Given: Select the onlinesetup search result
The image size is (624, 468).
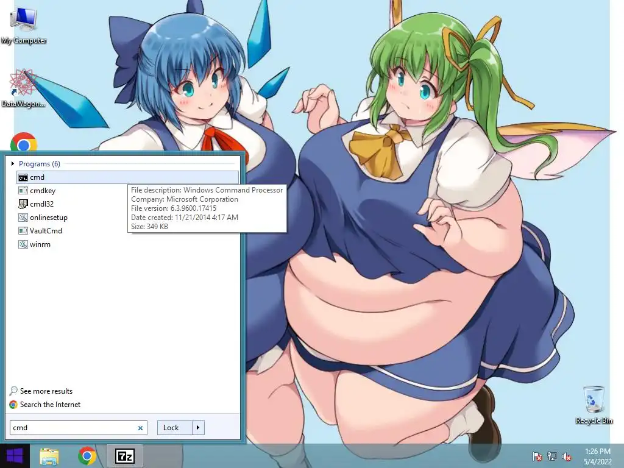Looking at the screenshot, I should (128, 218).
